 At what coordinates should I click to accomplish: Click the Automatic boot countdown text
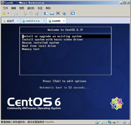click(64, 88)
